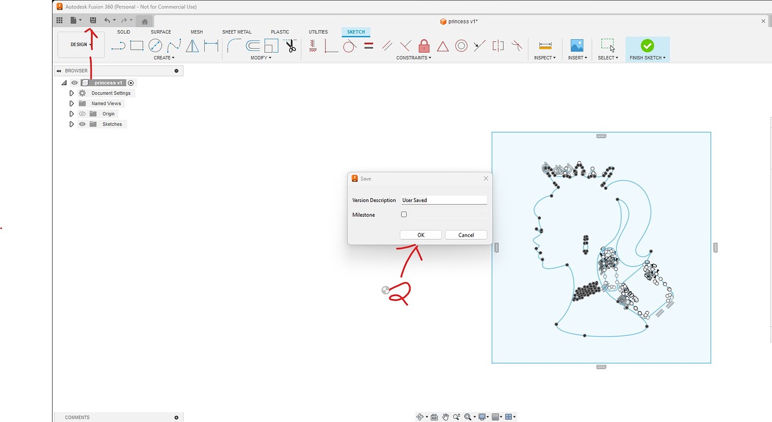Viewport: 772px width, 422px height.
Task: Click inside the Version Description text field
Action: (444, 200)
